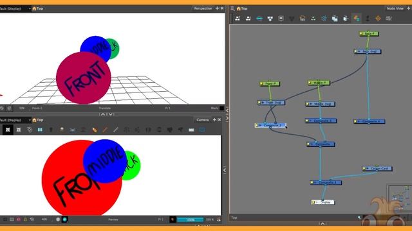Click the white framed-rectangle icon in Node View toolbar
The image size is (412, 231).
[x=281, y=19]
